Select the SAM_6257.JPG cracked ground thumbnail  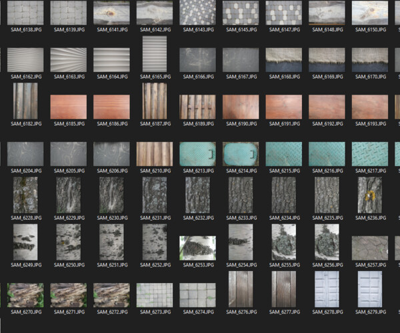[x=370, y=248]
